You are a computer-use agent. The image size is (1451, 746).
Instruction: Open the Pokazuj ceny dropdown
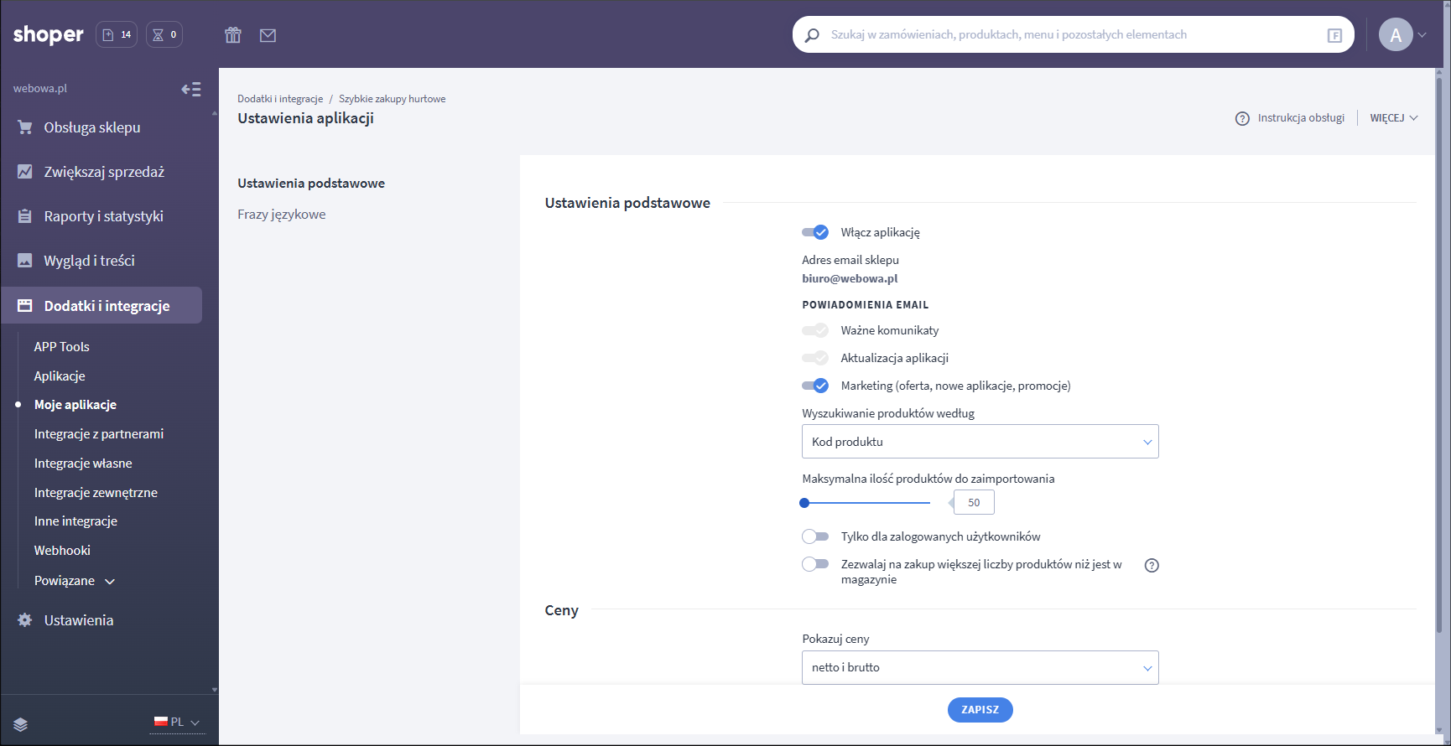980,667
